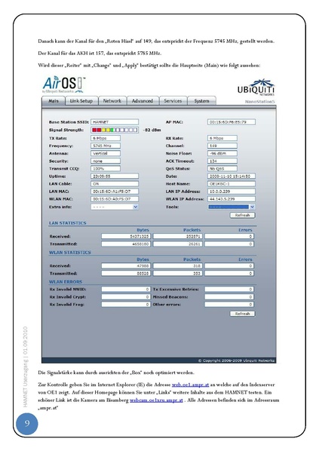The width and height of the screenshot is (319, 451).
Task: Click LAN Received bytes value
Action: [x=126, y=236]
